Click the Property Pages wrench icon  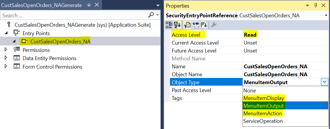pyautogui.click(x=214, y=25)
